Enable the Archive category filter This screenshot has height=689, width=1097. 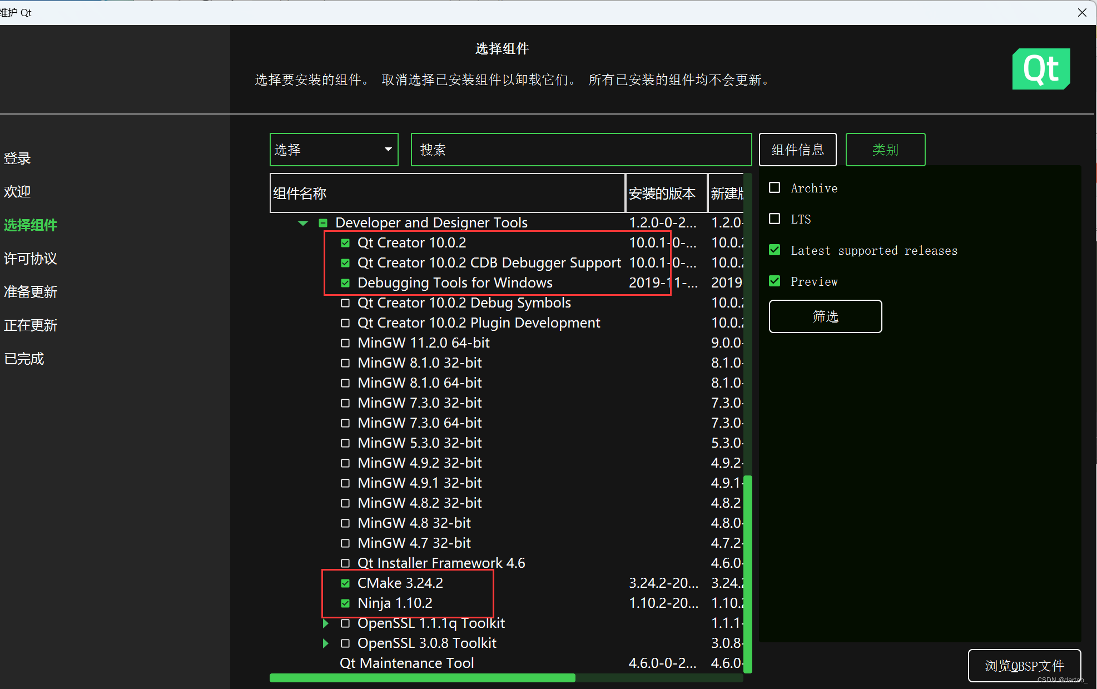click(775, 187)
